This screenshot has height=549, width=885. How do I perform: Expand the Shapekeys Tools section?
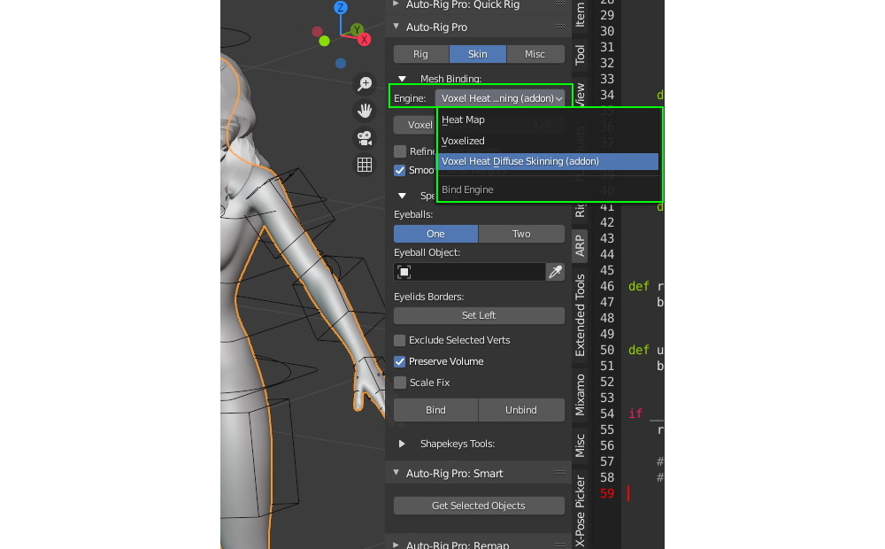click(x=402, y=444)
